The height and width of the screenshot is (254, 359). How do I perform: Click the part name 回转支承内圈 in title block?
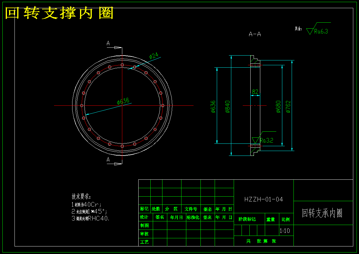[322, 213]
